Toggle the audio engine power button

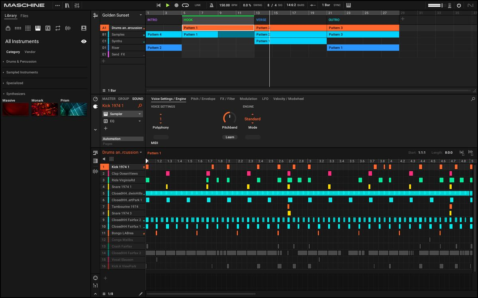[459, 6]
